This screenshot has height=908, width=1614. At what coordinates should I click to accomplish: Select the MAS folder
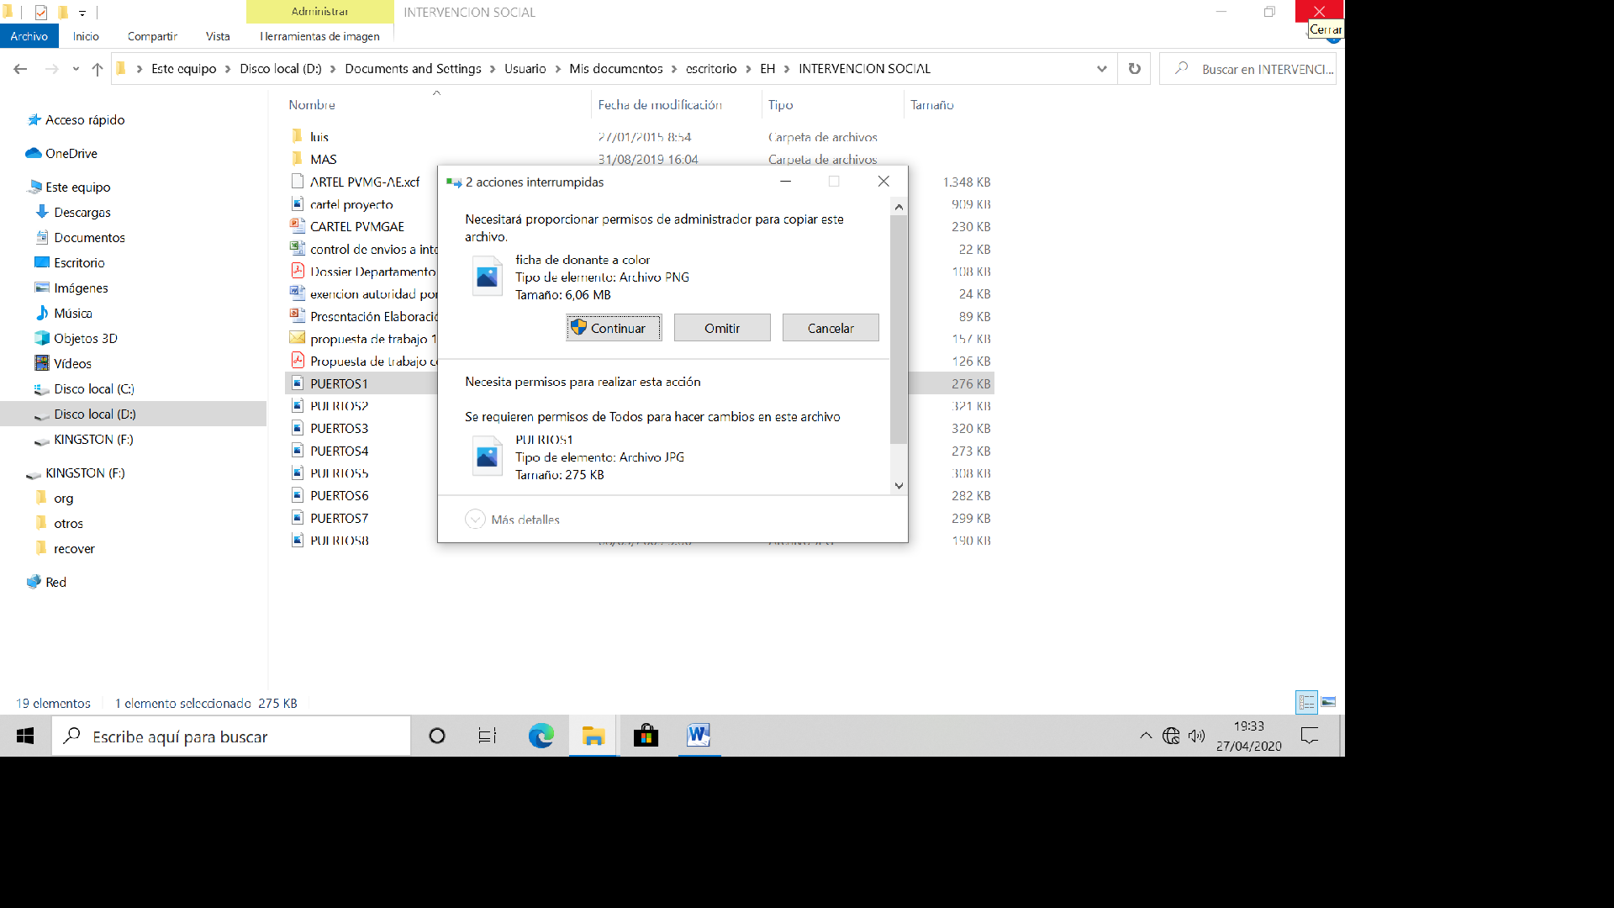click(323, 160)
